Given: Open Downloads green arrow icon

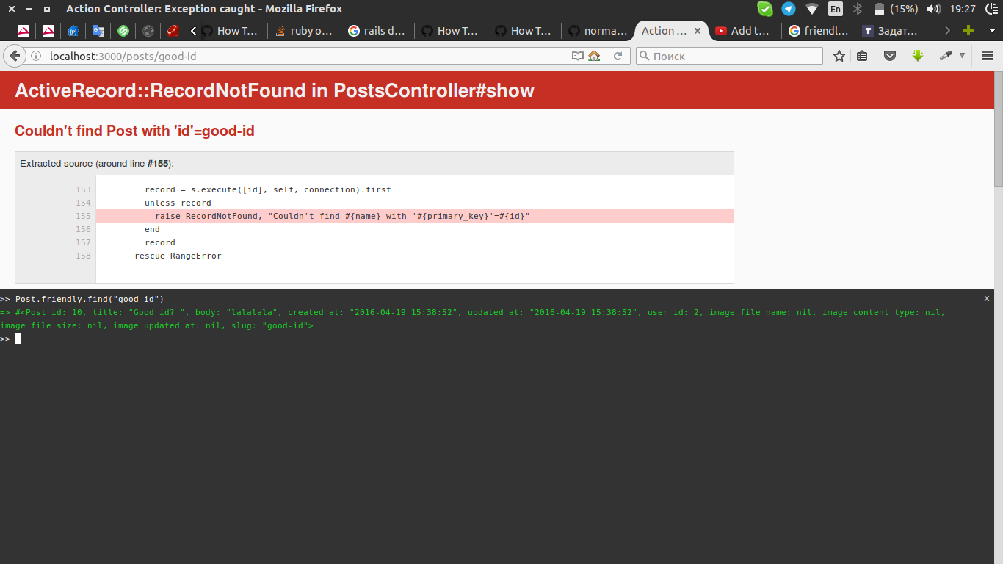Looking at the screenshot, I should 918,56.
